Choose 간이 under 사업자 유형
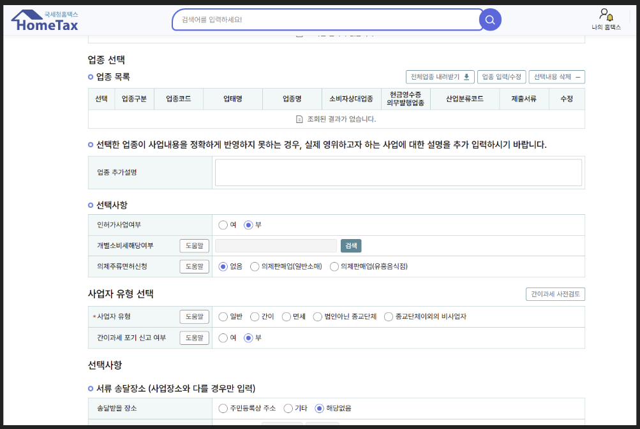The width and height of the screenshot is (640, 429). click(x=255, y=316)
